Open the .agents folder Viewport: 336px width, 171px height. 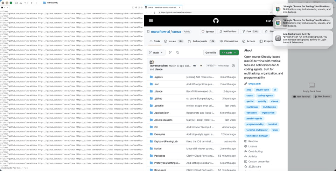click(158, 77)
